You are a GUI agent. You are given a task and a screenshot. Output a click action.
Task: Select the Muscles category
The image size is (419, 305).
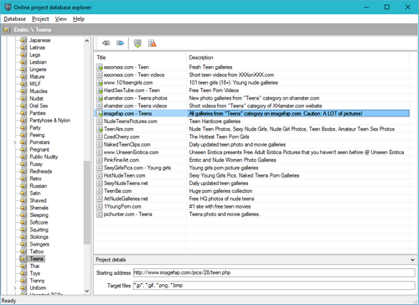click(39, 91)
